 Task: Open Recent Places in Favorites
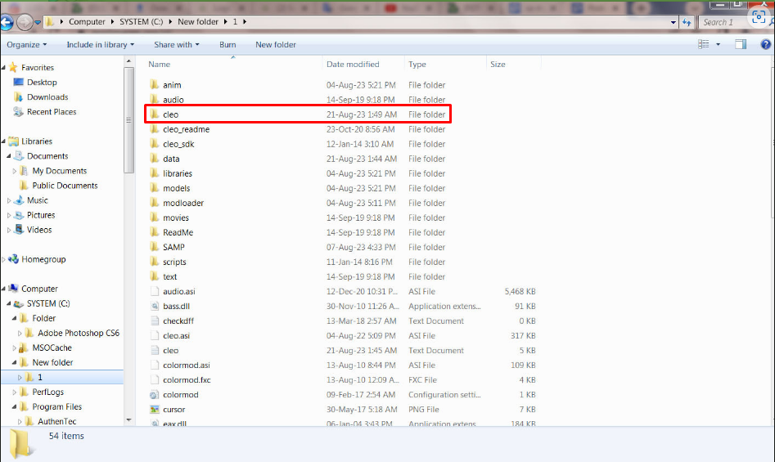(x=52, y=111)
